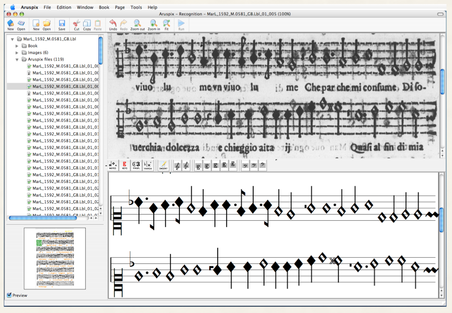The width and height of the screenshot is (452, 313).
Task: Click the blue New project toolbar icon
Action: click(11, 25)
